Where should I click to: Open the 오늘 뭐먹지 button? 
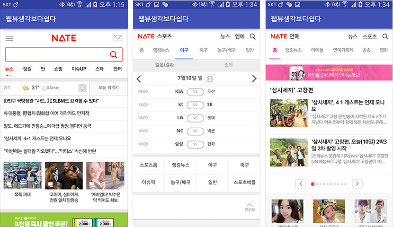[108, 87]
